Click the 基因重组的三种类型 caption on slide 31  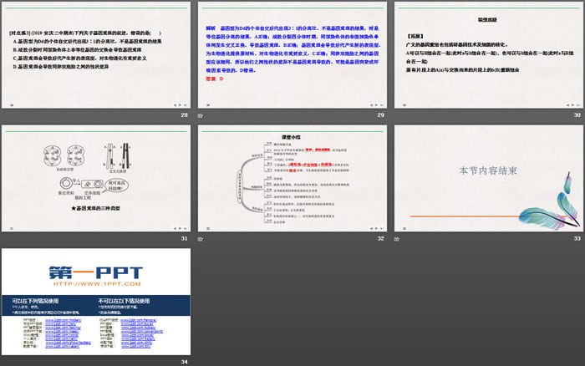point(99,206)
